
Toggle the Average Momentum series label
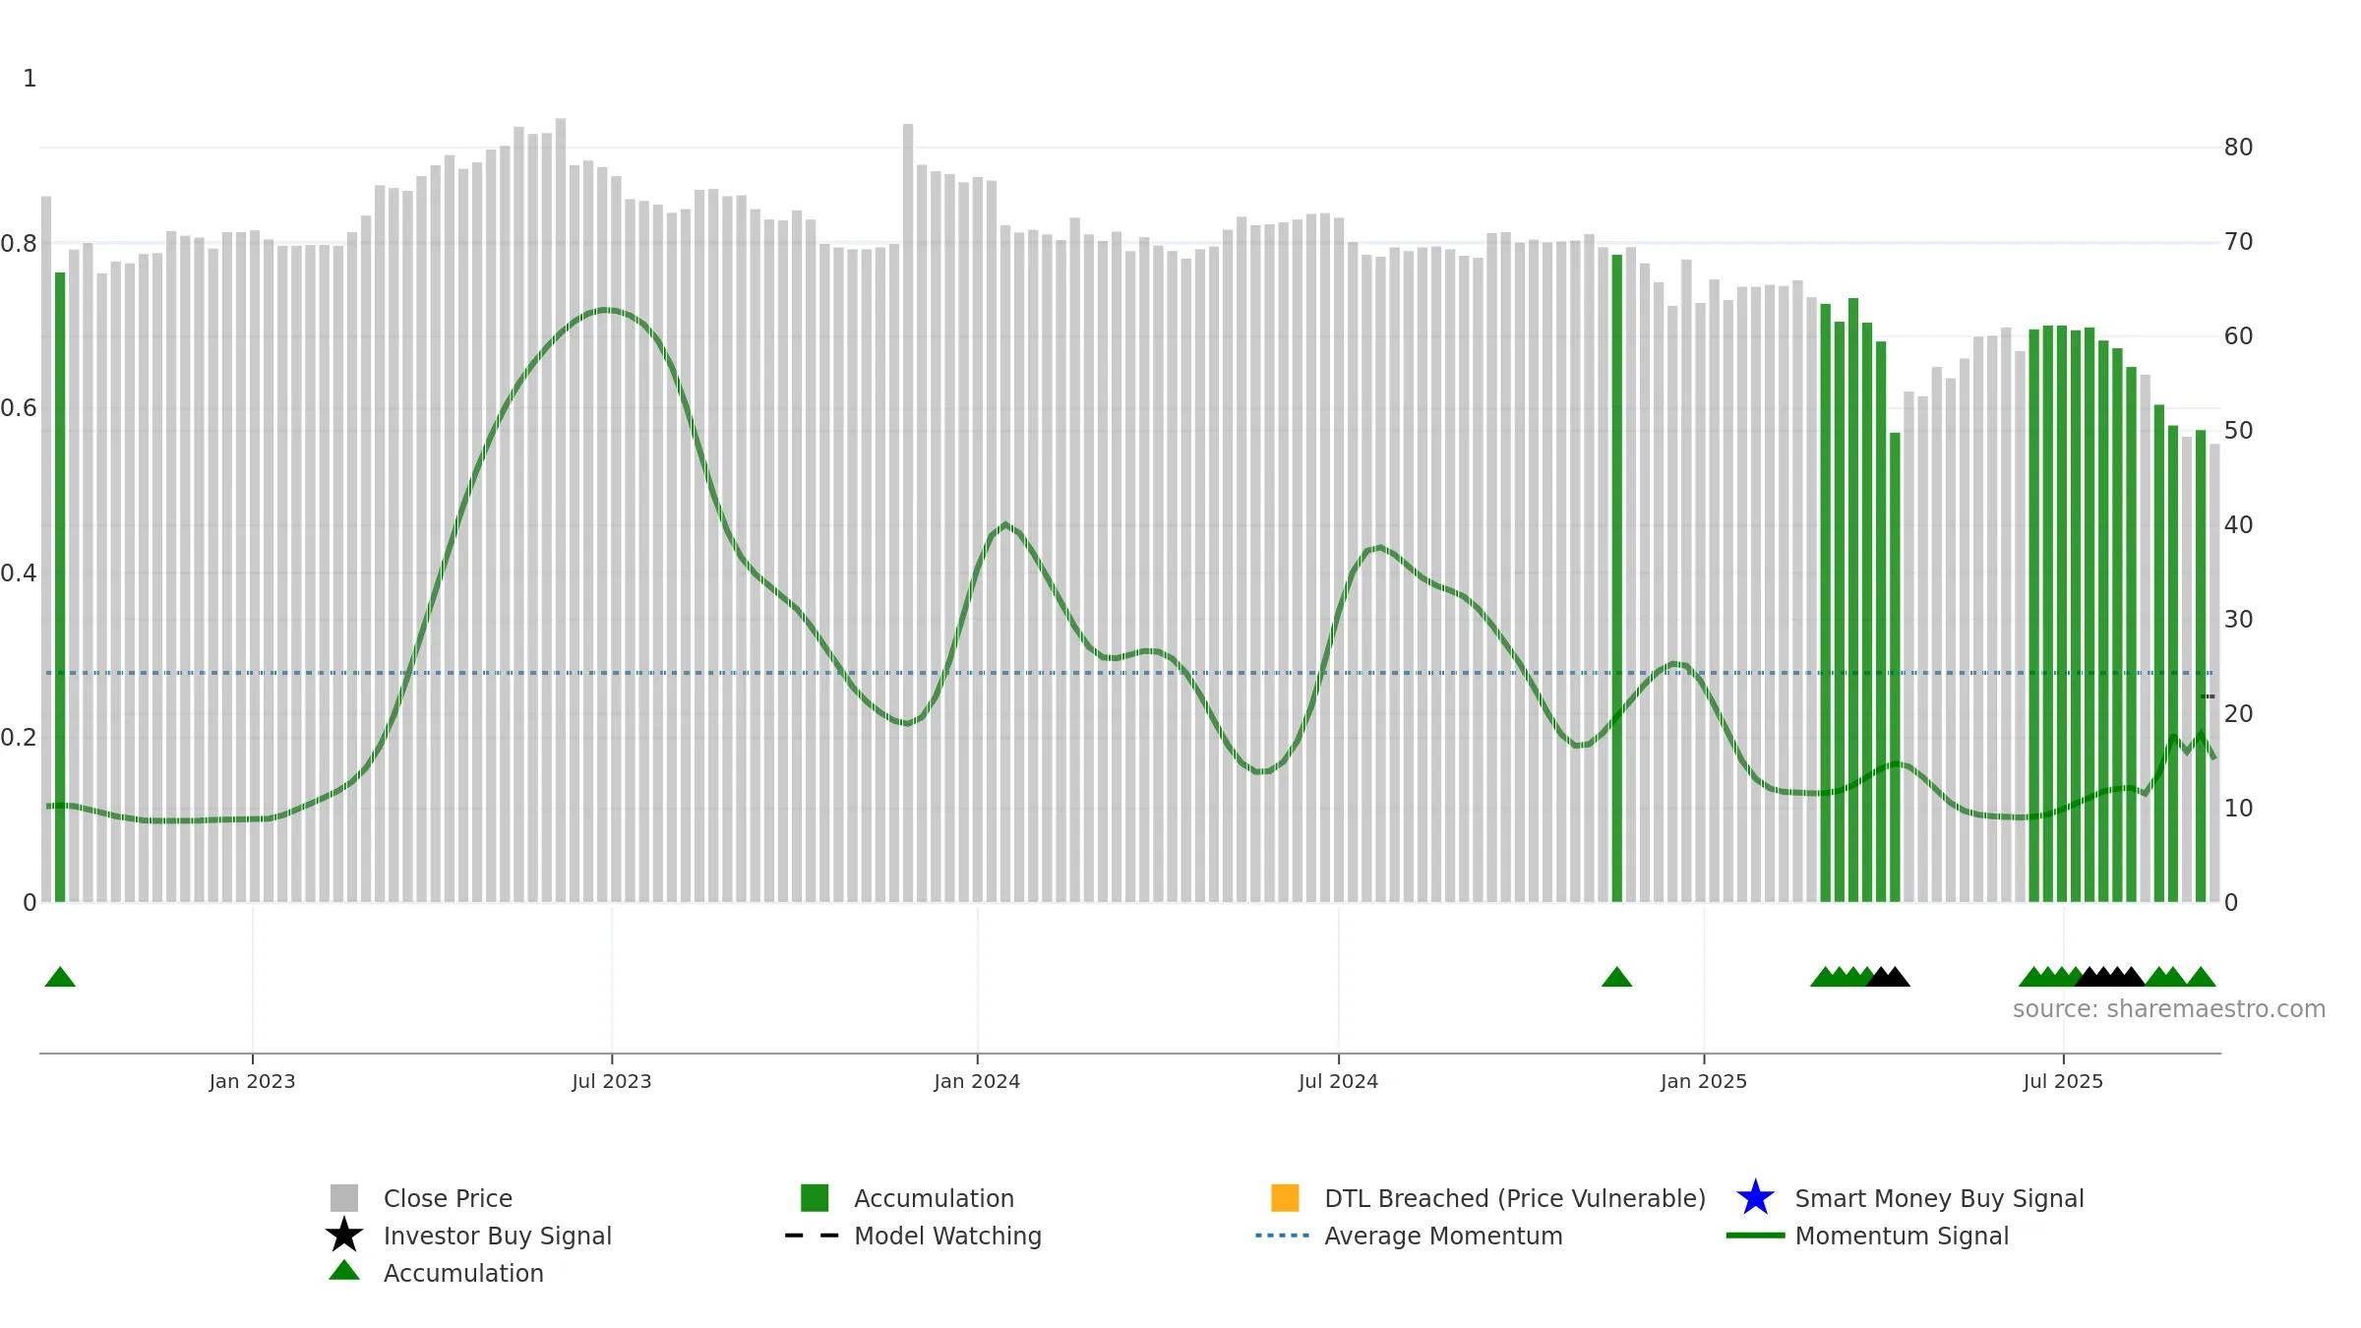(1443, 1236)
